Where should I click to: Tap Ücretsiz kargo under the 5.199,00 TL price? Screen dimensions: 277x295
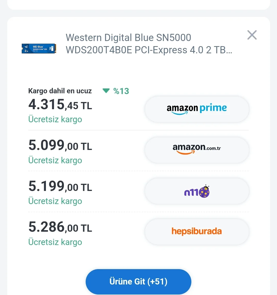55,201
